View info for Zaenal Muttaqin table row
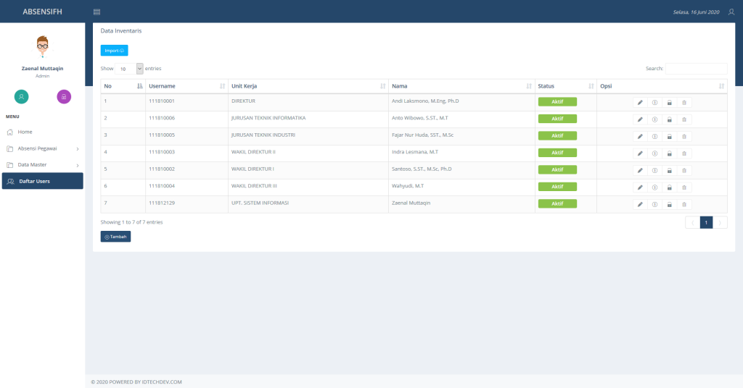This screenshot has height=388, width=743. pos(655,205)
